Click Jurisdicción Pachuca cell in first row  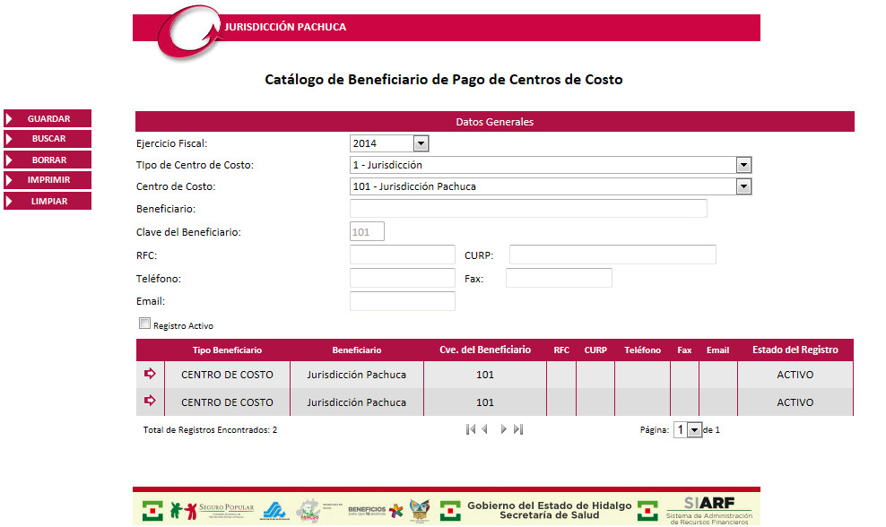(x=357, y=375)
